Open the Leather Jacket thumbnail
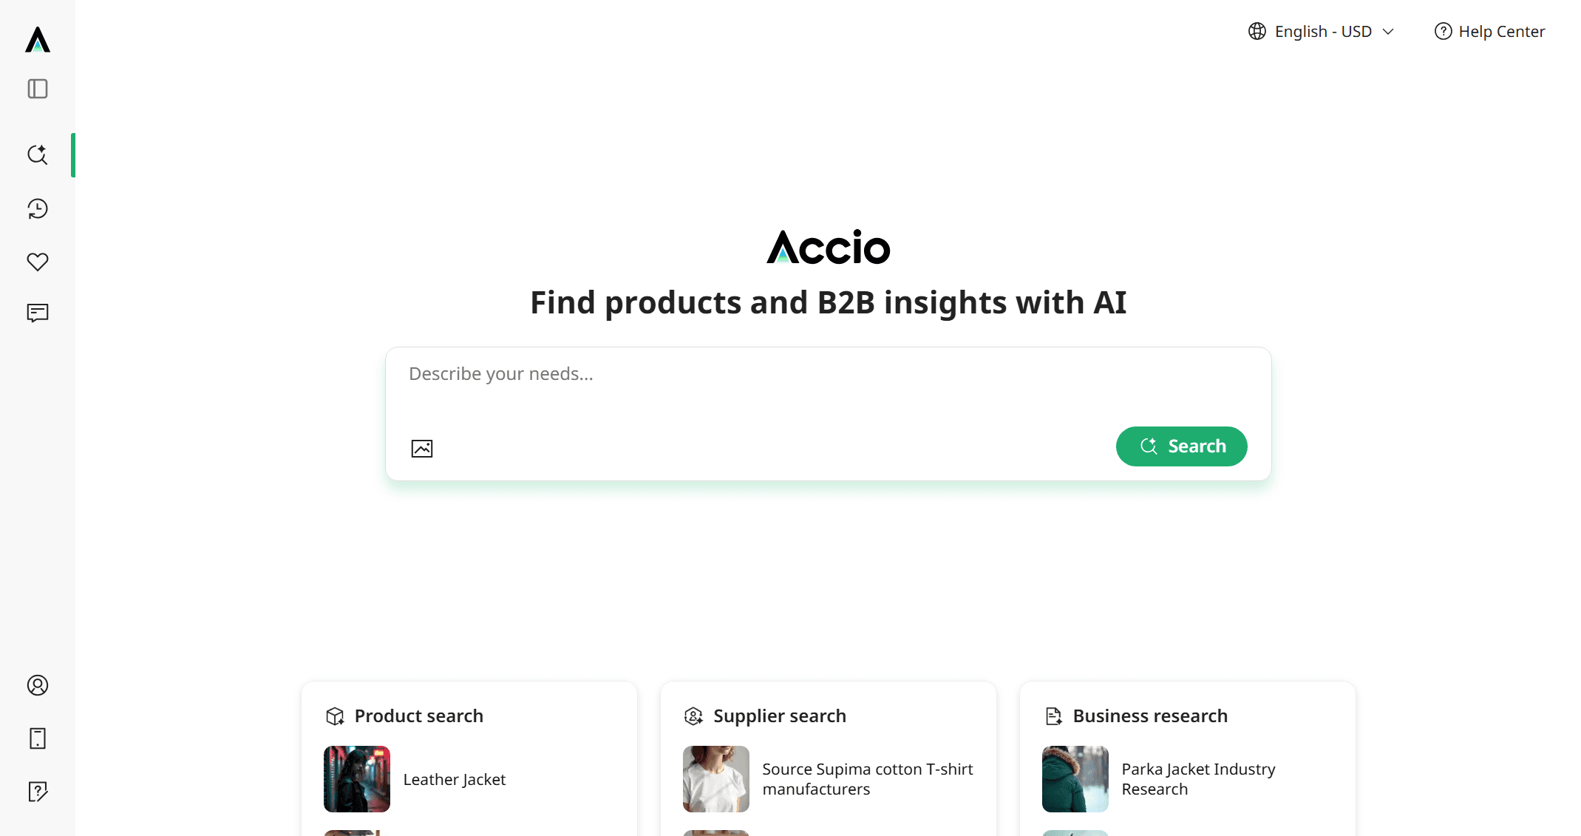 click(x=357, y=779)
